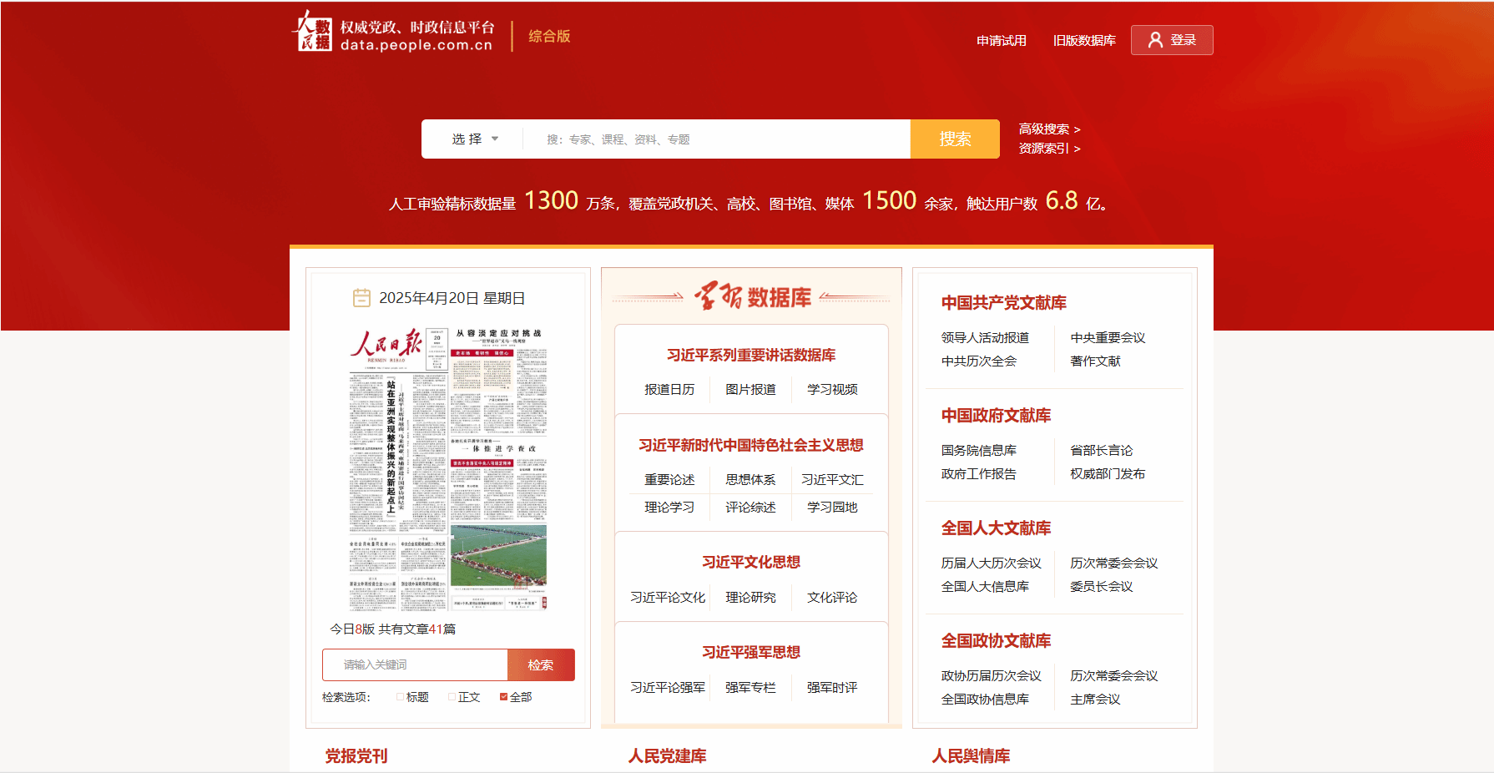The image size is (1494, 773).
Task: Open 领导人活动报道 link
Action: pyautogui.click(x=985, y=338)
